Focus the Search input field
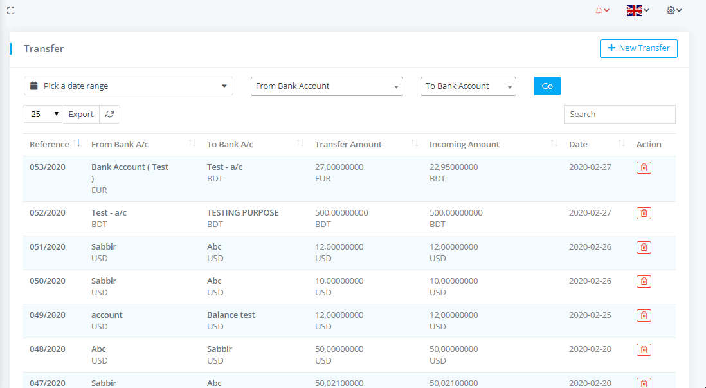The width and height of the screenshot is (706, 388). pyautogui.click(x=619, y=114)
